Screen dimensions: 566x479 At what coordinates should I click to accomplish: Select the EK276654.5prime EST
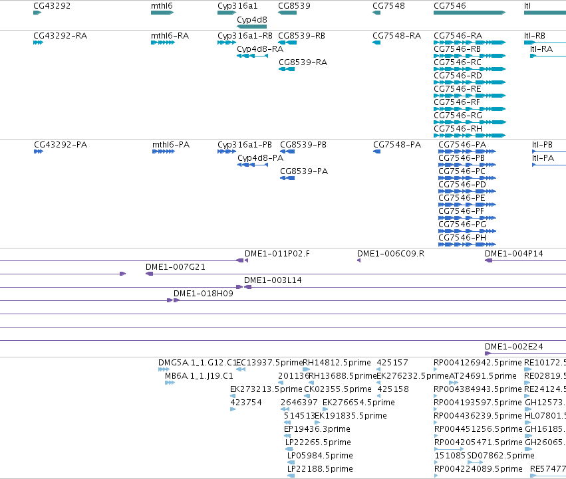click(x=325, y=409)
